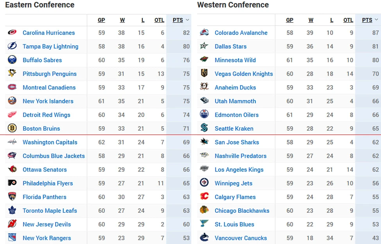Click the Calgary Flames logo icon

tap(204, 197)
